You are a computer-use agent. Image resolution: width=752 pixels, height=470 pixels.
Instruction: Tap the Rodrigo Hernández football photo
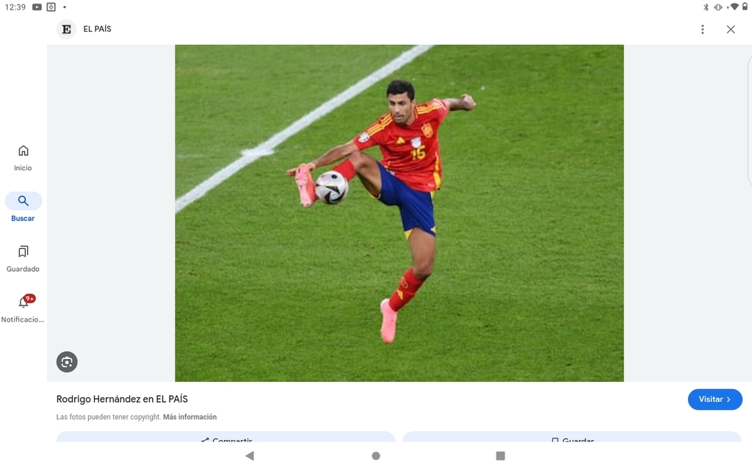point(399,213)
